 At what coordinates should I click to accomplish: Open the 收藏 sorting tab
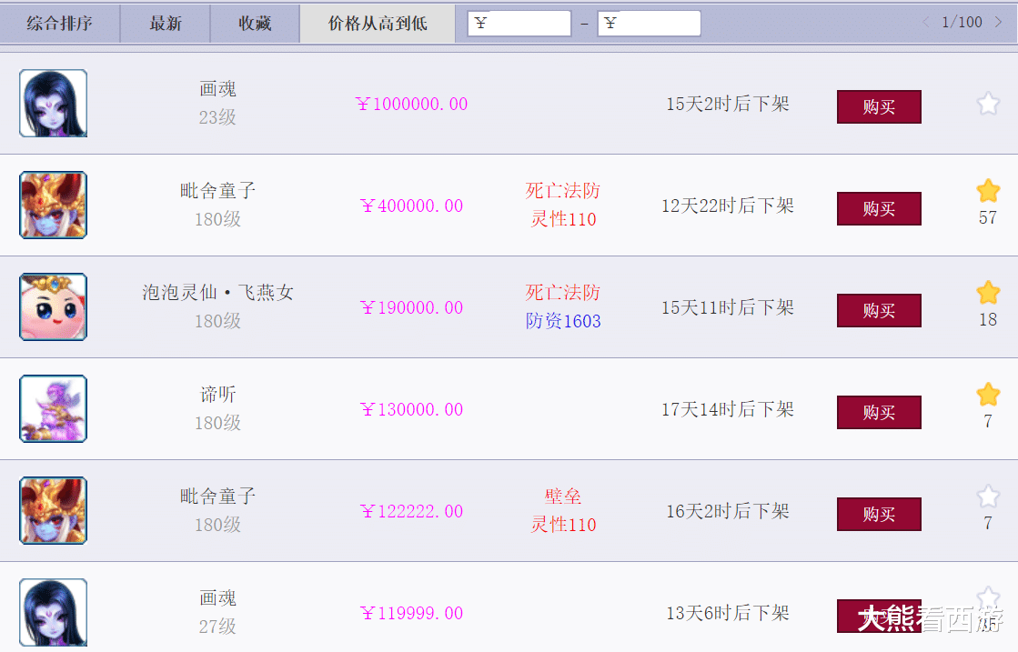point(255,24)
